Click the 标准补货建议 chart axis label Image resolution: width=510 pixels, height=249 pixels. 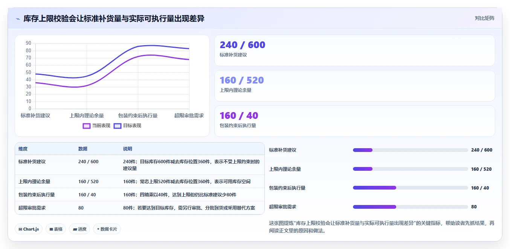tap(35, 115)
